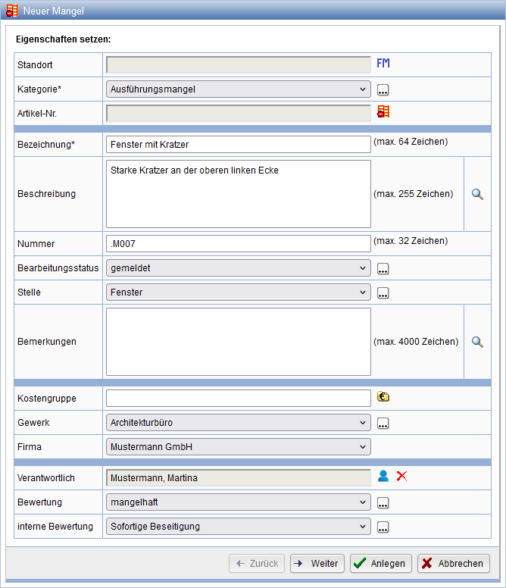Screen dimensions: 506x588
Task: Open the Firma dropdown Mustermann GmbH
Action: click(239, 447)
